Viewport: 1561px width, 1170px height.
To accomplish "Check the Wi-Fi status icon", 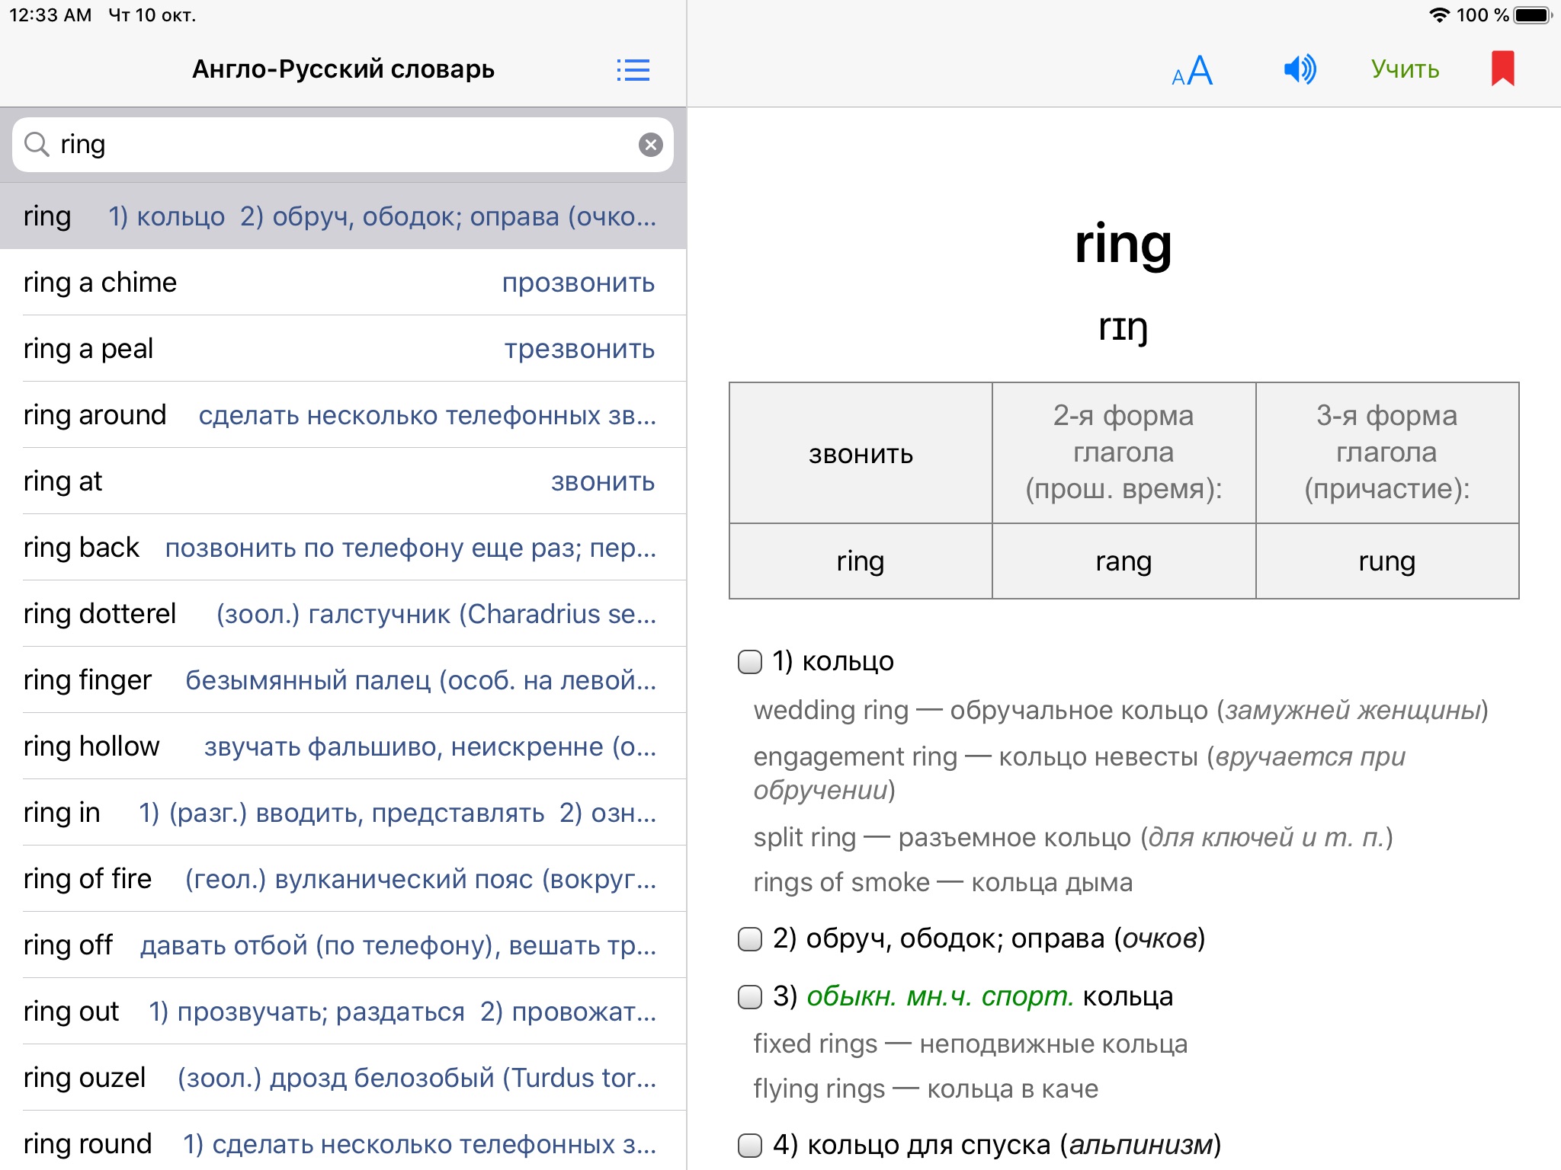I will [x=1438, y=15].
